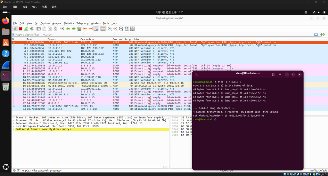Image resolution: width=328 pixels, height=176 pixels.
Task: Expand User Datagram Protocol row
Action: (13, 126)
